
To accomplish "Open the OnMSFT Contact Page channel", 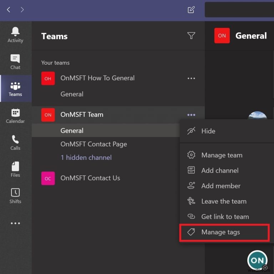I will [x=94, y=144].
